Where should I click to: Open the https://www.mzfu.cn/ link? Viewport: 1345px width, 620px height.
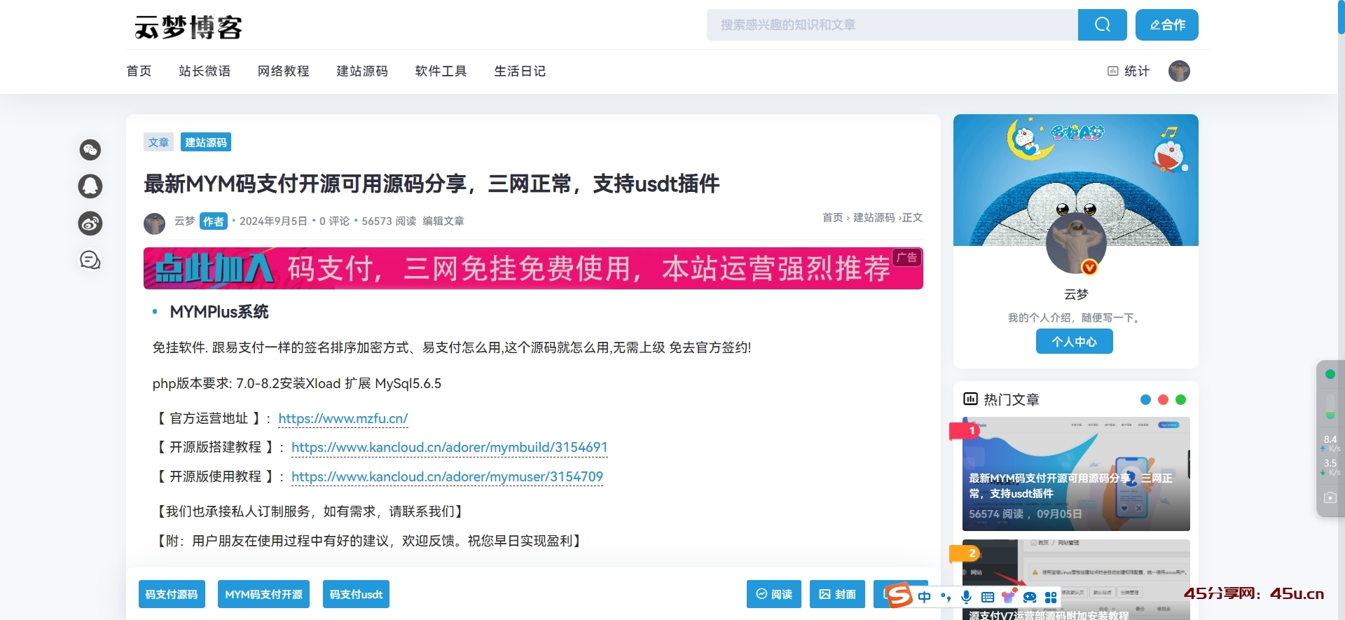pyautogui.click(x=343, y=418)
